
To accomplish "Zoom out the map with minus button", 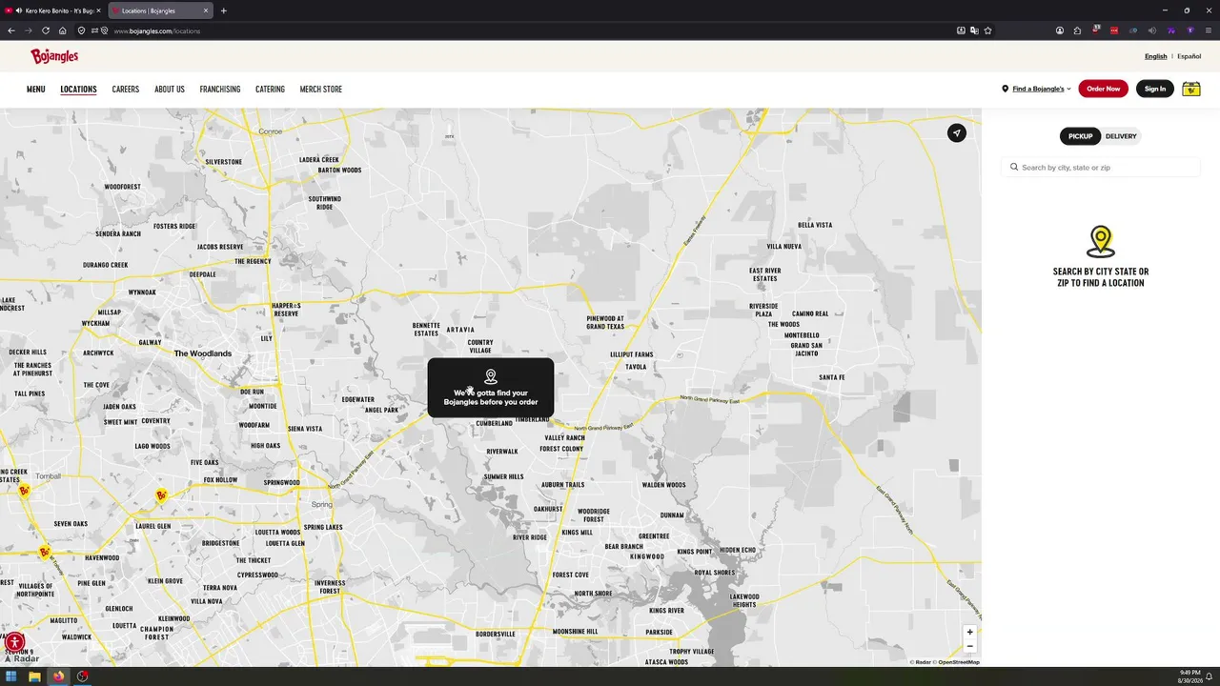I will 969,646.
